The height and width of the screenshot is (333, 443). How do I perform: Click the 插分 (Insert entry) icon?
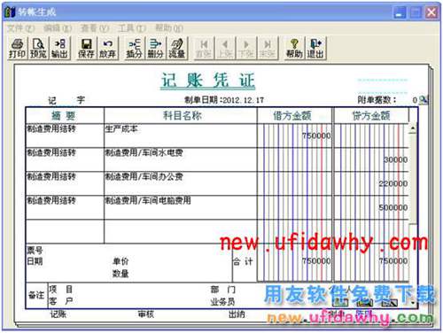point(135,48)
